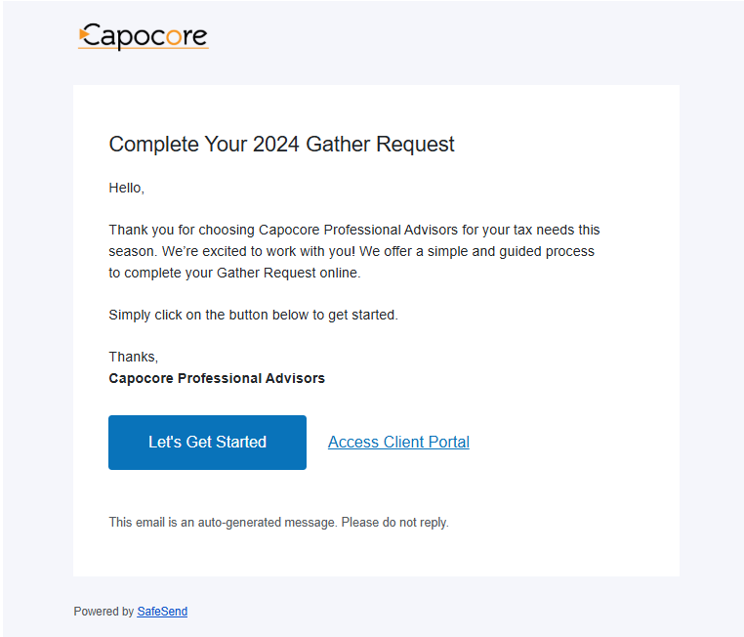The width and height of the screenshot is (744, 637).
Task: Click 'Please do not reply' text
Action: 394,522
